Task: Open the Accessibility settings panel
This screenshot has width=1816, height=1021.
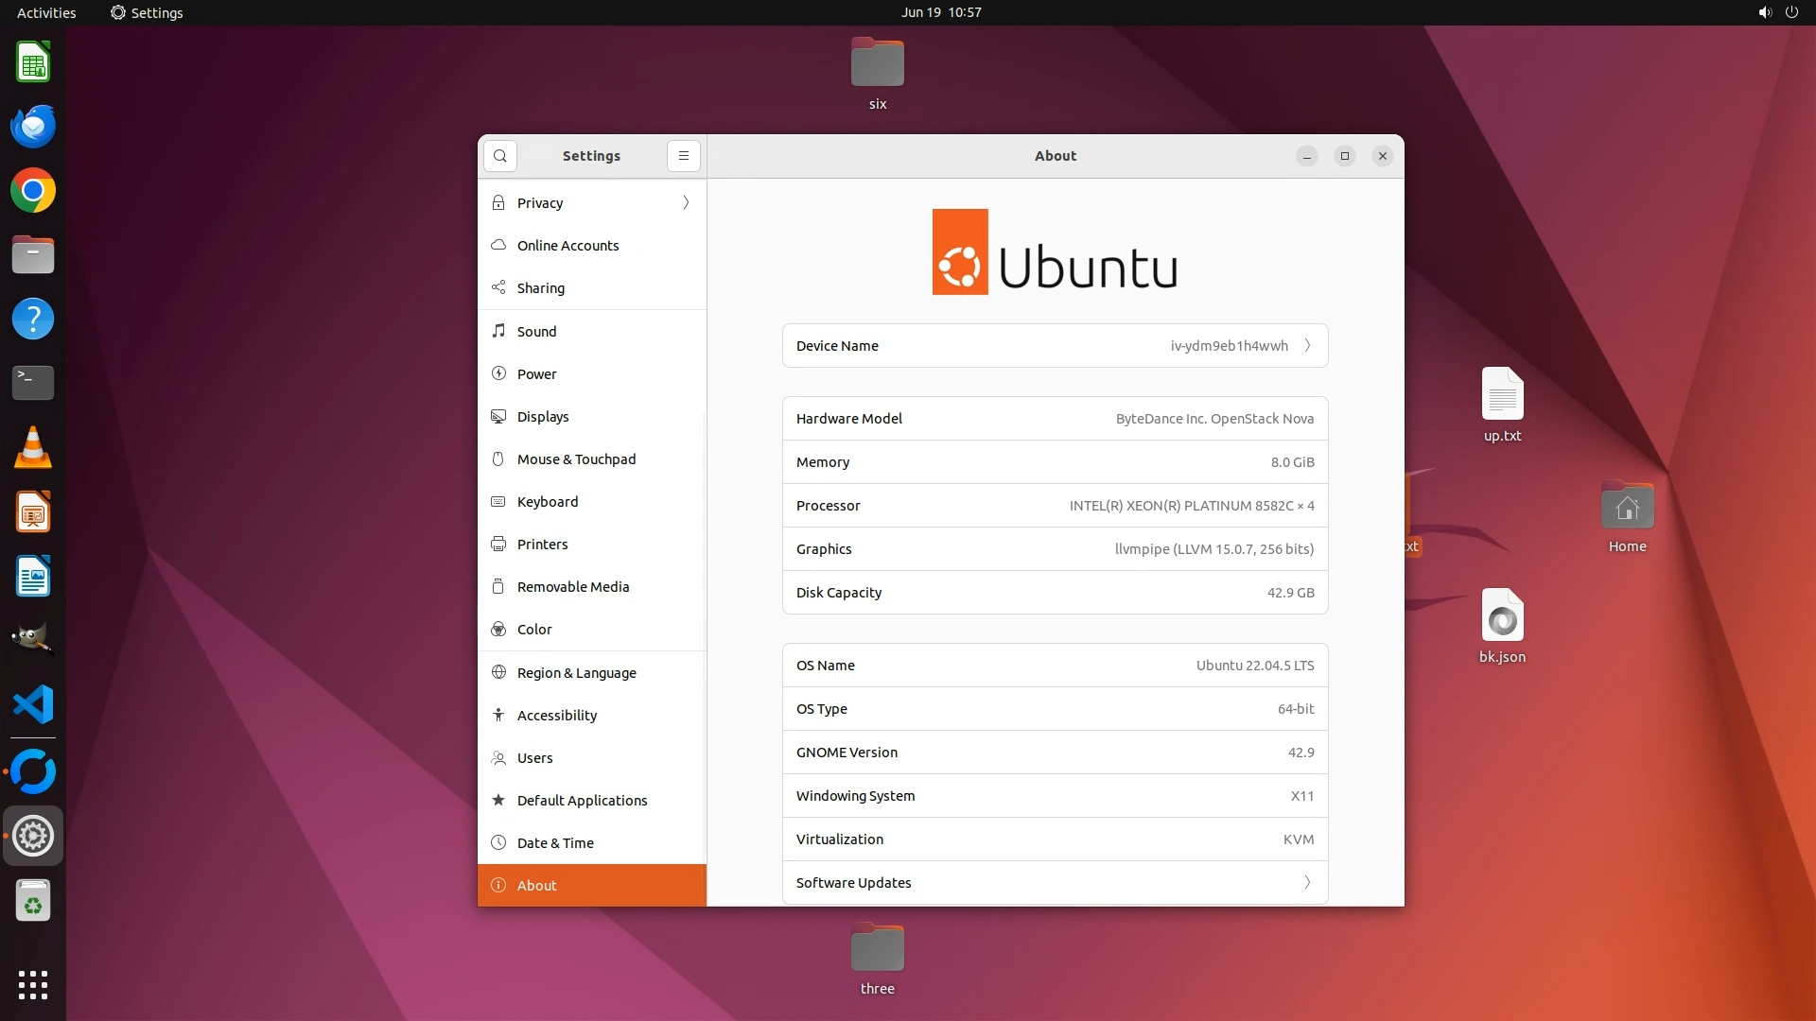Action: click(556, 716)
